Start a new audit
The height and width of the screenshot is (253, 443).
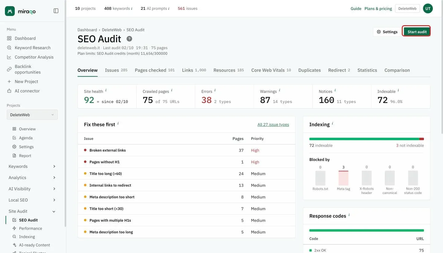[x=417, y=32]
